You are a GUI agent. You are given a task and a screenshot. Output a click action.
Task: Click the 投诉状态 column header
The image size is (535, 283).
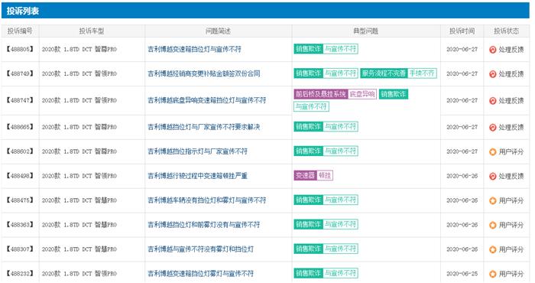pos(506,31)
